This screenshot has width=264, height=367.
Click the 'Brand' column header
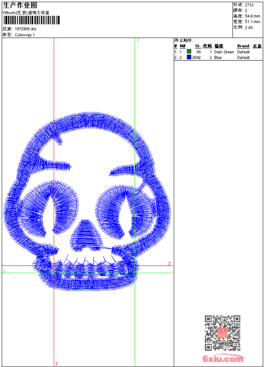point(243,46)
